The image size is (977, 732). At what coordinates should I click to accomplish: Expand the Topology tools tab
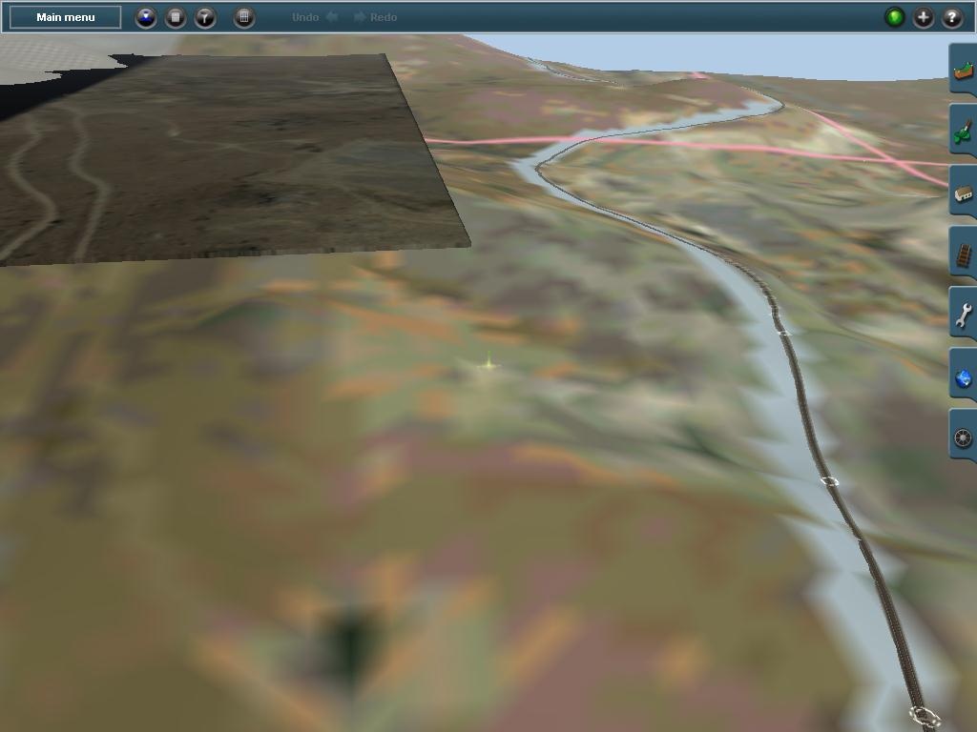[x=964, y=71]
